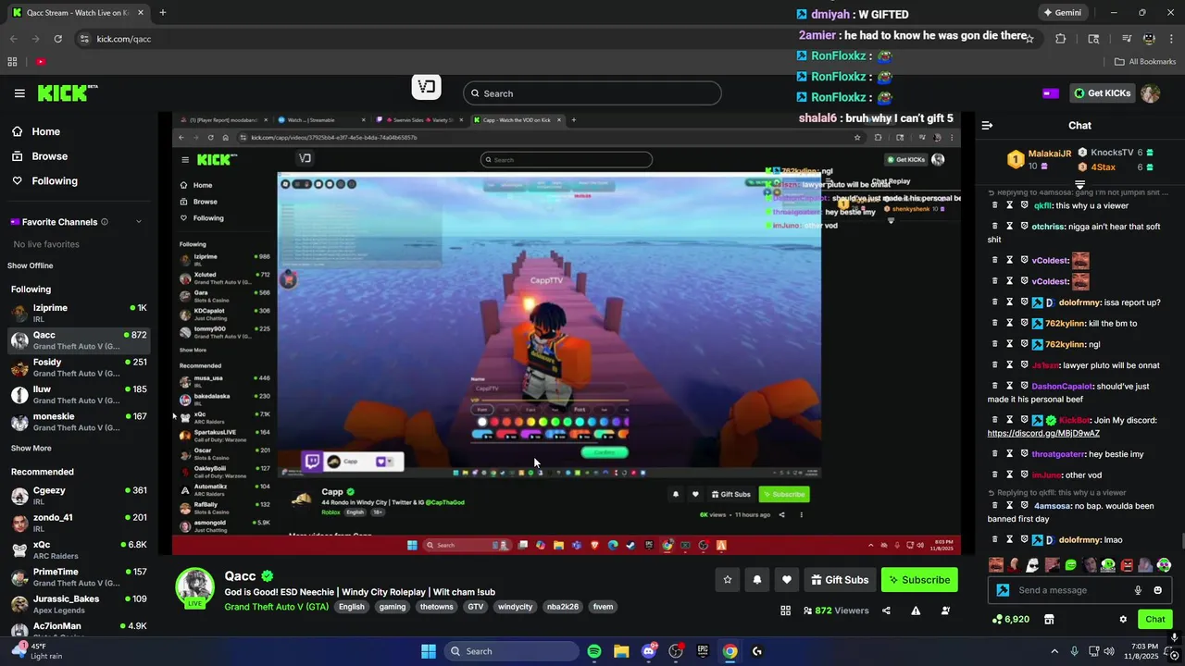This screenshot has width=1185, height=666.
Task: Click the VD extension icon beside search
Action: click(x=427, y=88)
